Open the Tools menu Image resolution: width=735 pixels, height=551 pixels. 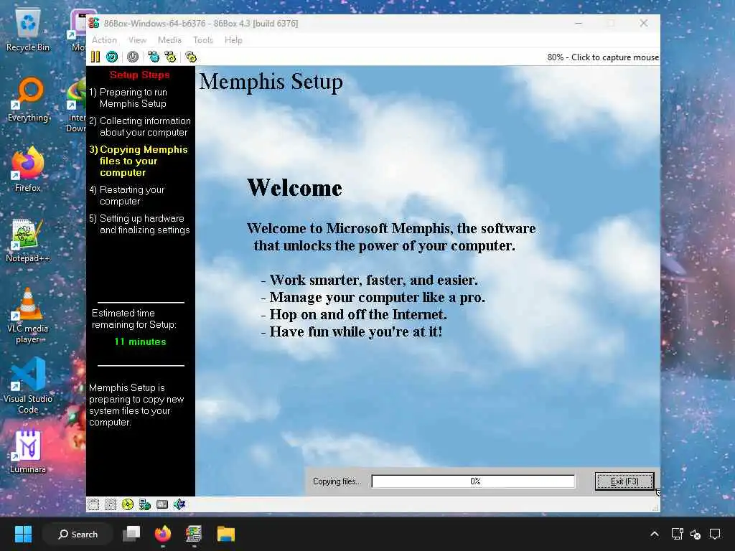click(x=203, y=40)
